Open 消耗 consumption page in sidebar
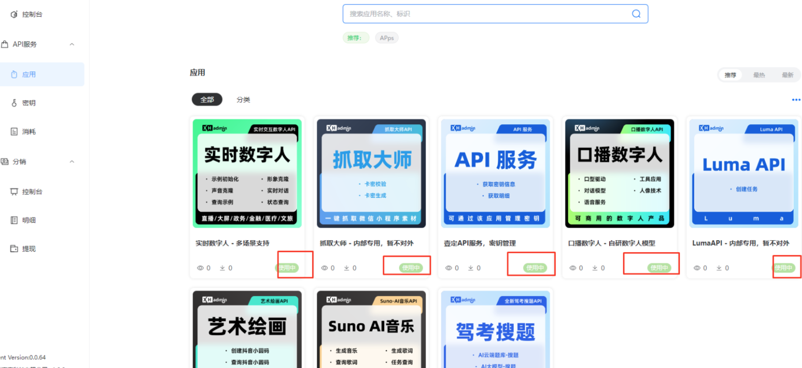The width and height of the screenshot is (802, 368). [x=29, y=131]
